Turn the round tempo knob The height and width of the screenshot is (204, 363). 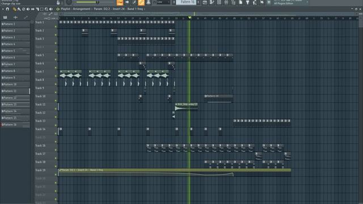click(x=69, y=2)
